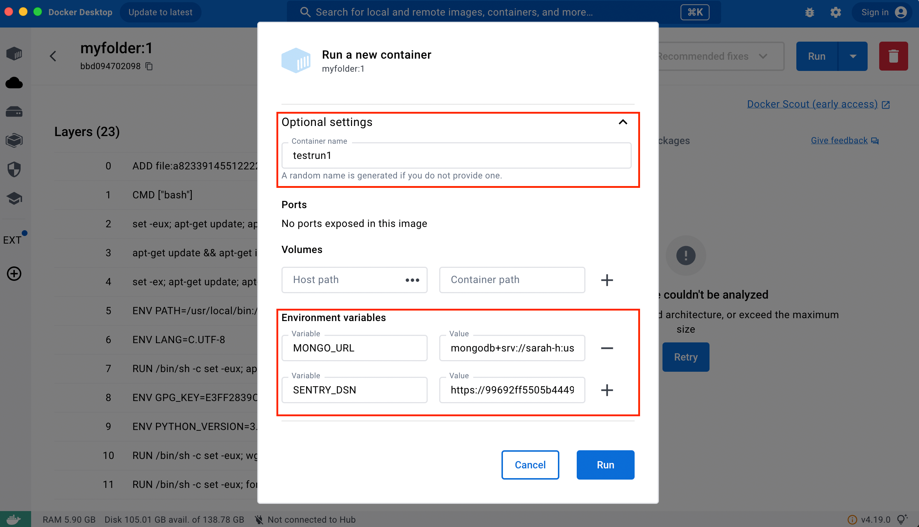Click the red delete image trash button
Image resolution: width=919 pixels, height=527 pixels.
(893, 56)
